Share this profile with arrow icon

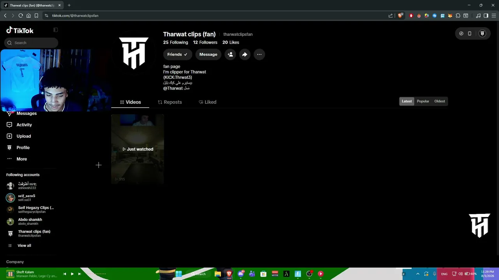pos(244,54)
